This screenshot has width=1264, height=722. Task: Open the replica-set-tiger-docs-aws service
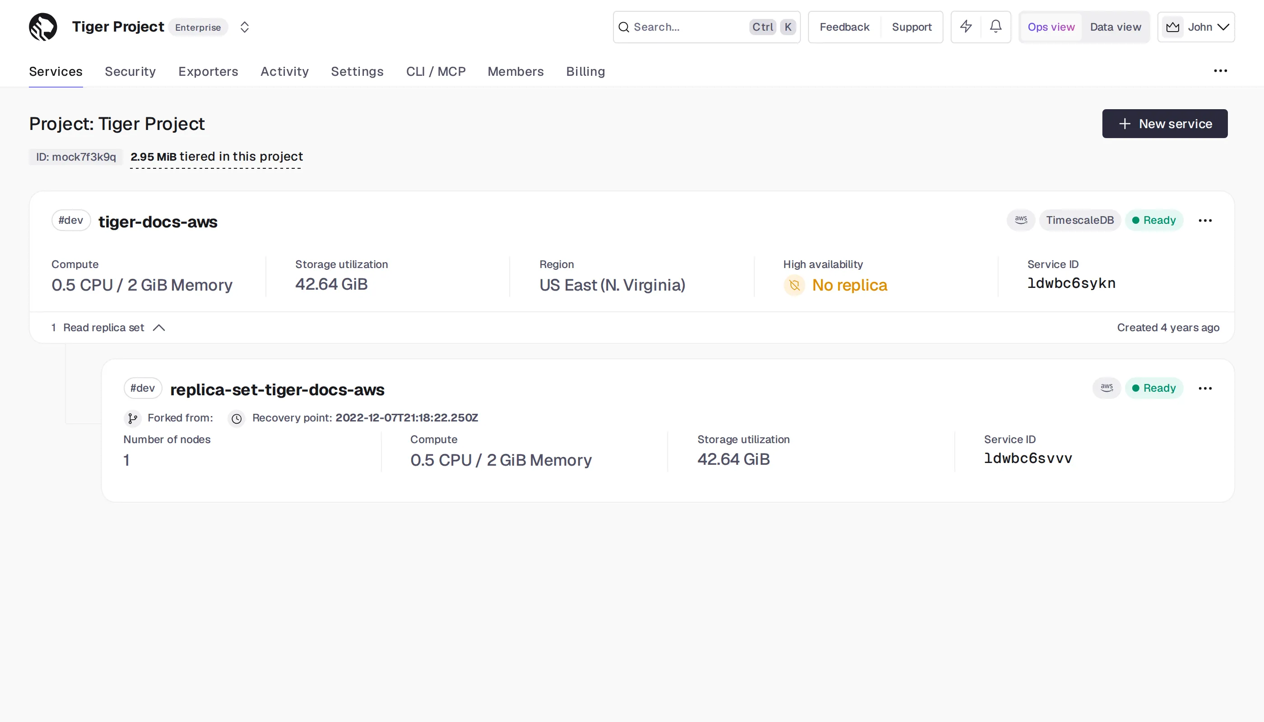(x=277, y=390)
